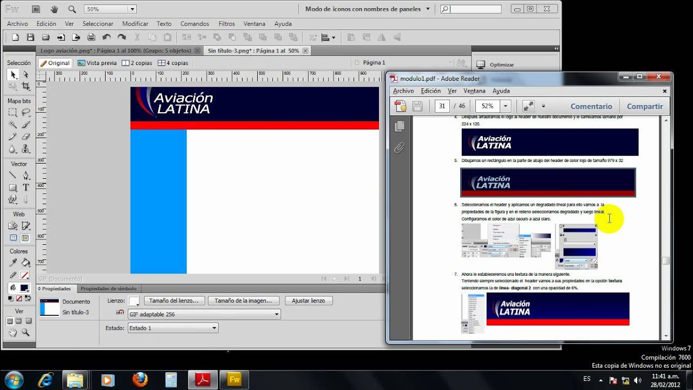
Task: Pick the Eraser tool
Action: coord(25,137)
